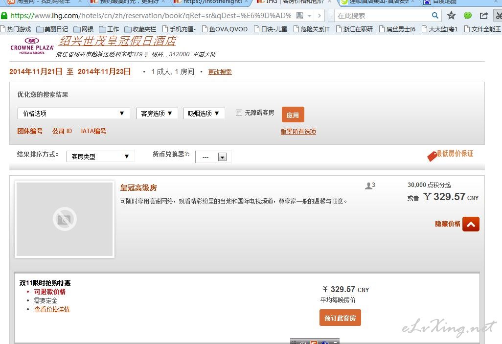
Task: Open the address bar history dropdown arrow
Action: point(309,15)
